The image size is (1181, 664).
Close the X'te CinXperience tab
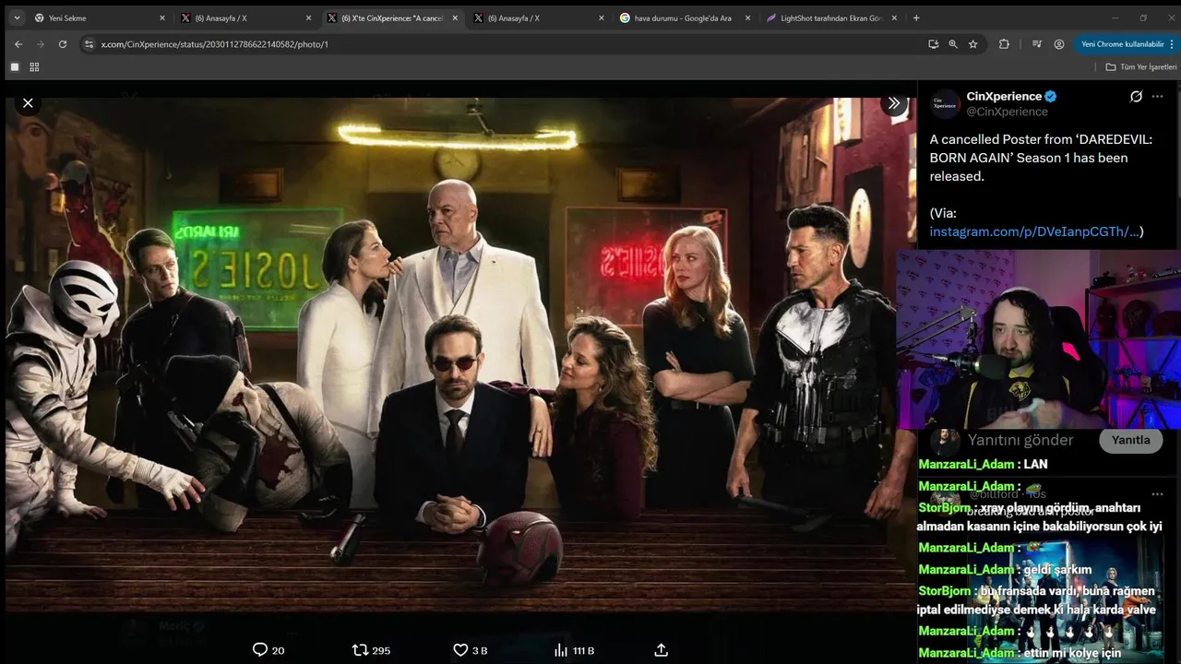tap(455, 18)
